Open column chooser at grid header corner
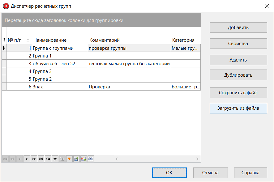Screen dimensions: 274x182 pos(4,40)
